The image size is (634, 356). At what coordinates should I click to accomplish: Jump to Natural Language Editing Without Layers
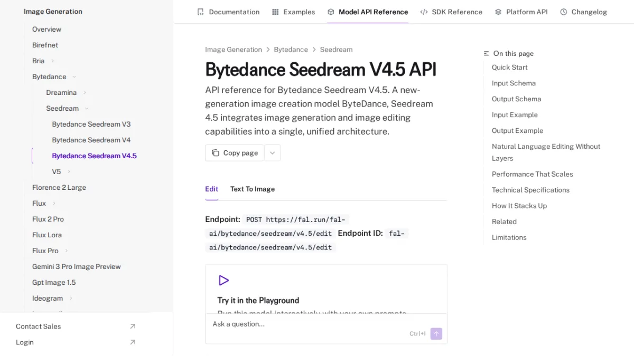point(546,152)
